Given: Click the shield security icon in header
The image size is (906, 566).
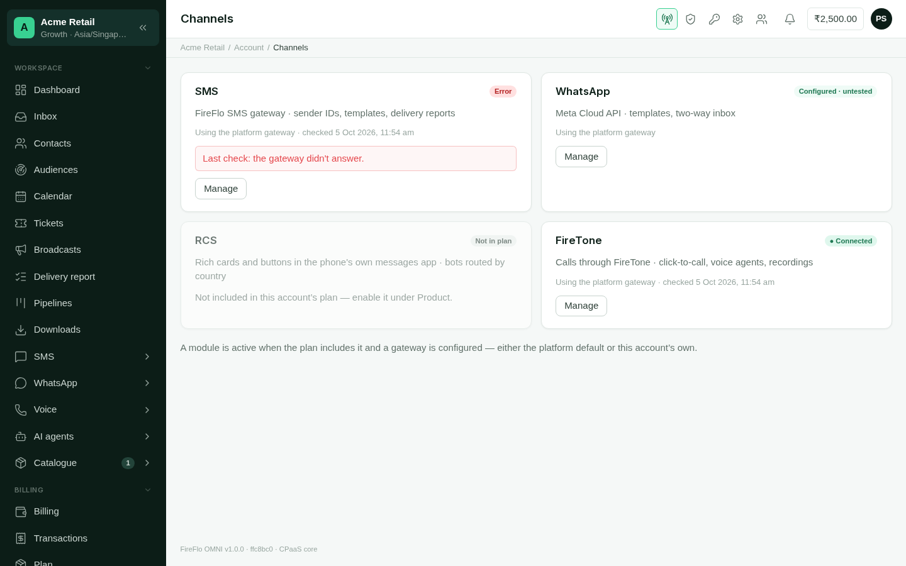Looking at the screenshot, I should pyautogui.click(x=690, y=19).
